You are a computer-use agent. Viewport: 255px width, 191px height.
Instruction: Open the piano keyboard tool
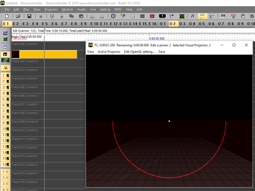point(223,16)
